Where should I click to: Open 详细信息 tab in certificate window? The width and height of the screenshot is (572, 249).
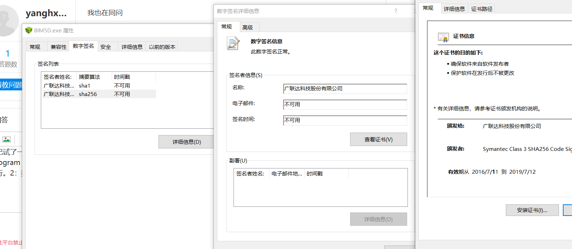coord(454,9)
